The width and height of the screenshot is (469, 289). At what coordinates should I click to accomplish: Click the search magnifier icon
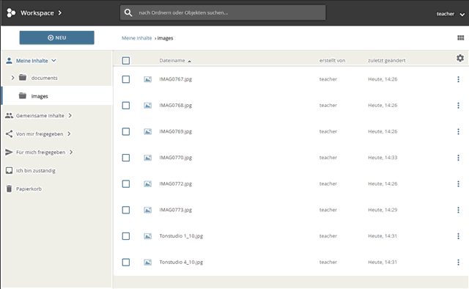[128, 13]
